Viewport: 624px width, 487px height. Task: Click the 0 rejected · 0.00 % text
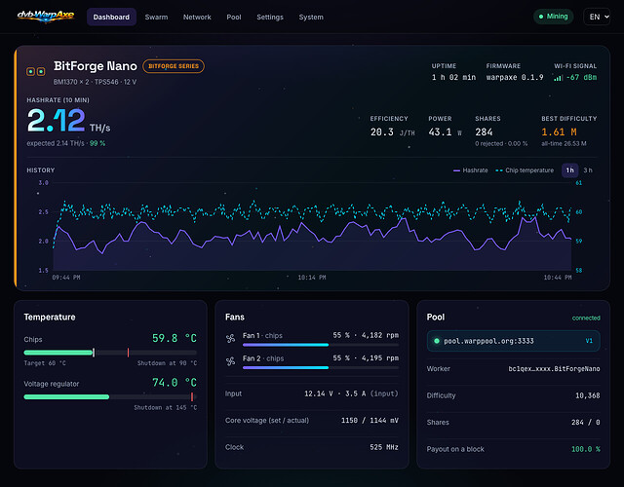[501, 144]
